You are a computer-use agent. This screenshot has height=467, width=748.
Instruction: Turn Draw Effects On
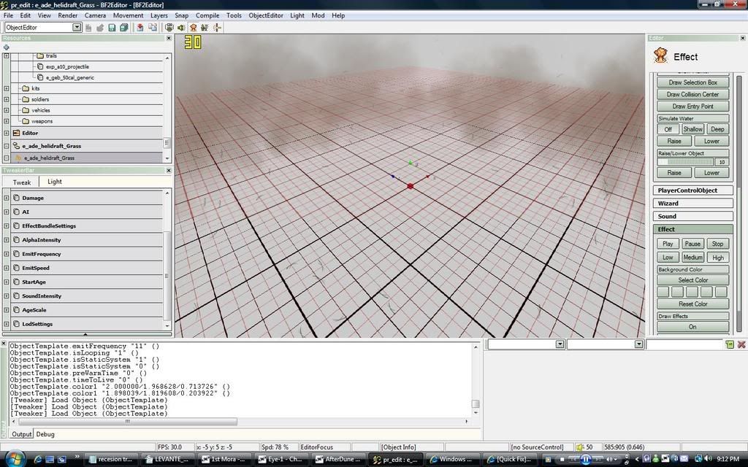click(x=692, y=327)
